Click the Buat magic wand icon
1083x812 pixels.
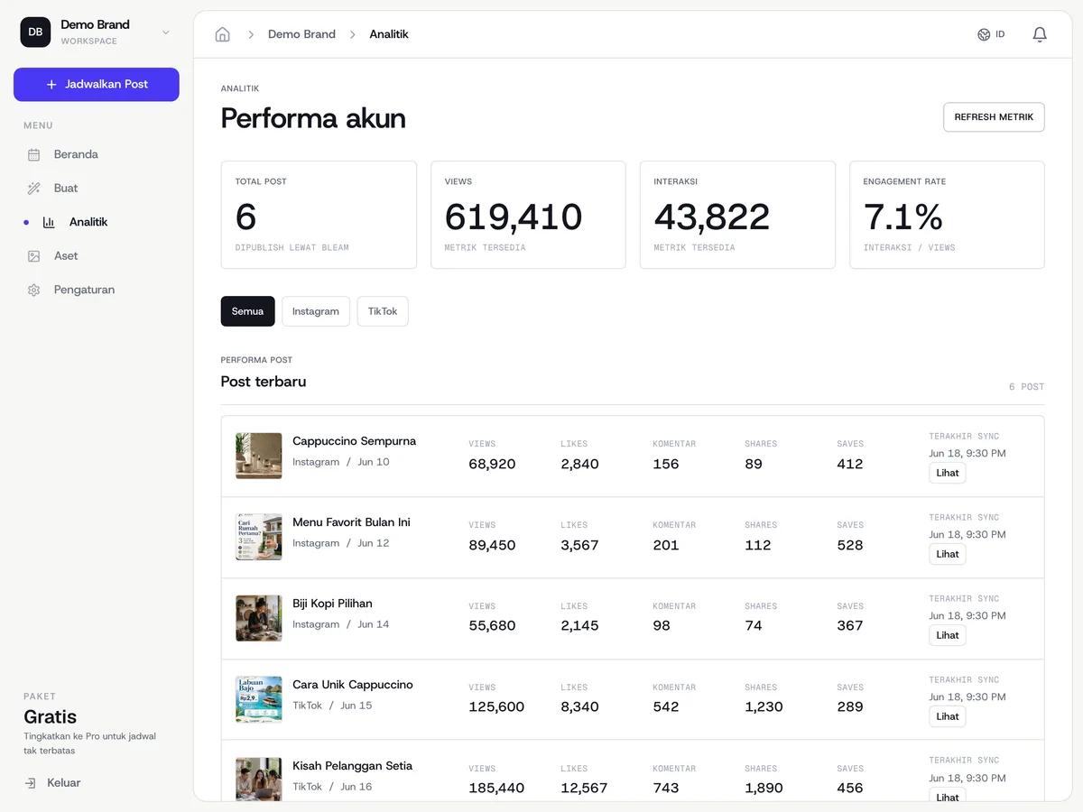[33, 189]
